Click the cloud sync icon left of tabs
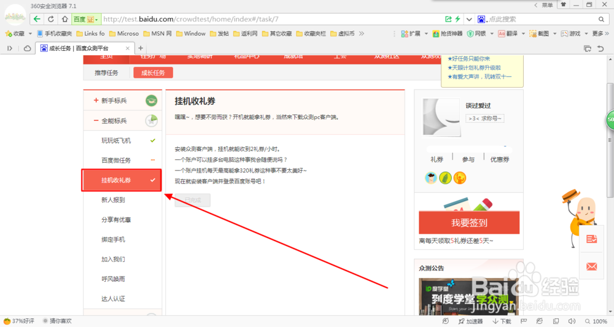614x327 pixels. coord(27,48)
